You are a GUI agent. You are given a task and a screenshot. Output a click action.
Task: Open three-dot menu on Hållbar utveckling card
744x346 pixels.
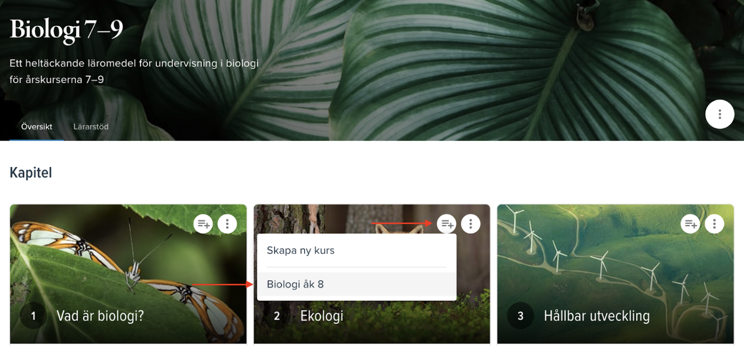[x=715, y=224]
